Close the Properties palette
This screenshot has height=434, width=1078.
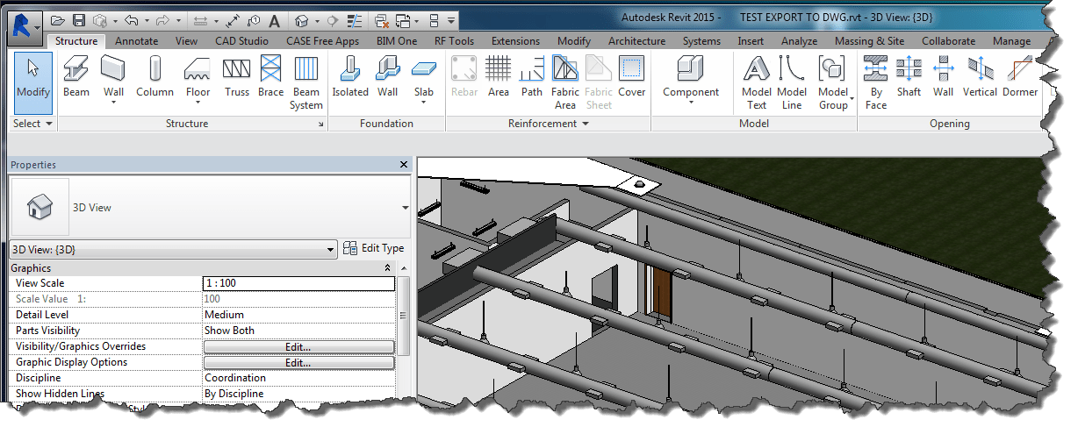click(404, 165)
